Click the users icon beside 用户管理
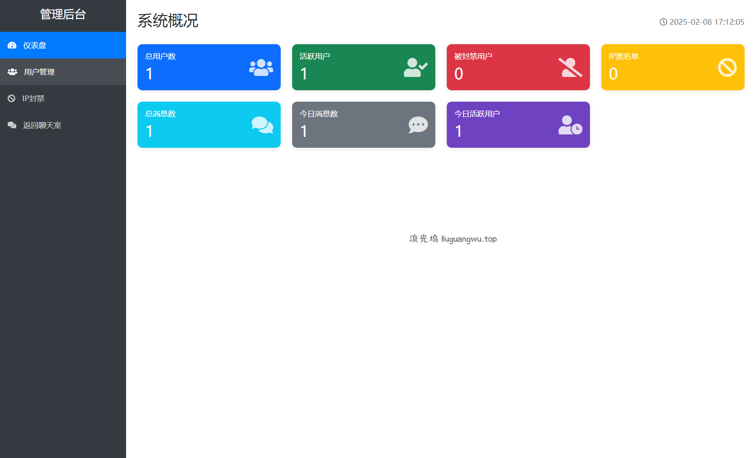Image resolution: width=756 pixels, height=458 pixels. [12, 72]
